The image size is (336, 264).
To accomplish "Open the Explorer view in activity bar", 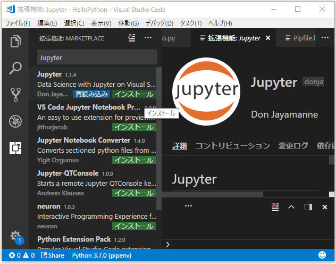I will click(x=15, y=41).
